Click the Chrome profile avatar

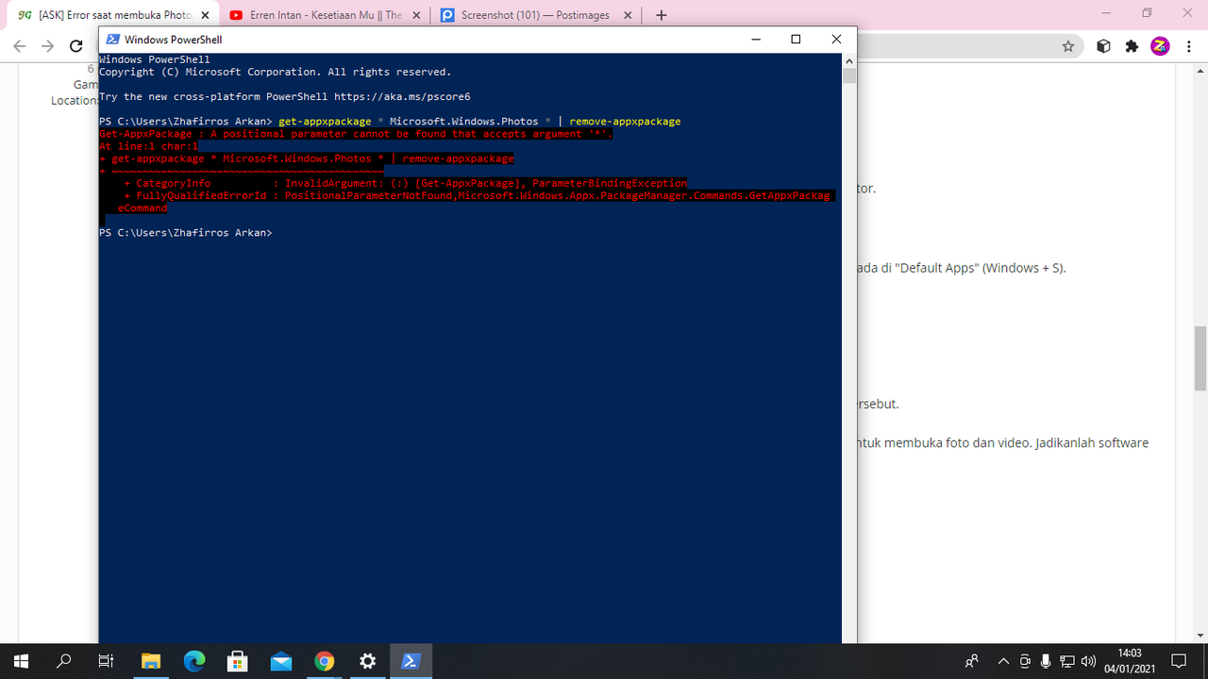(x=1160, y=45)
